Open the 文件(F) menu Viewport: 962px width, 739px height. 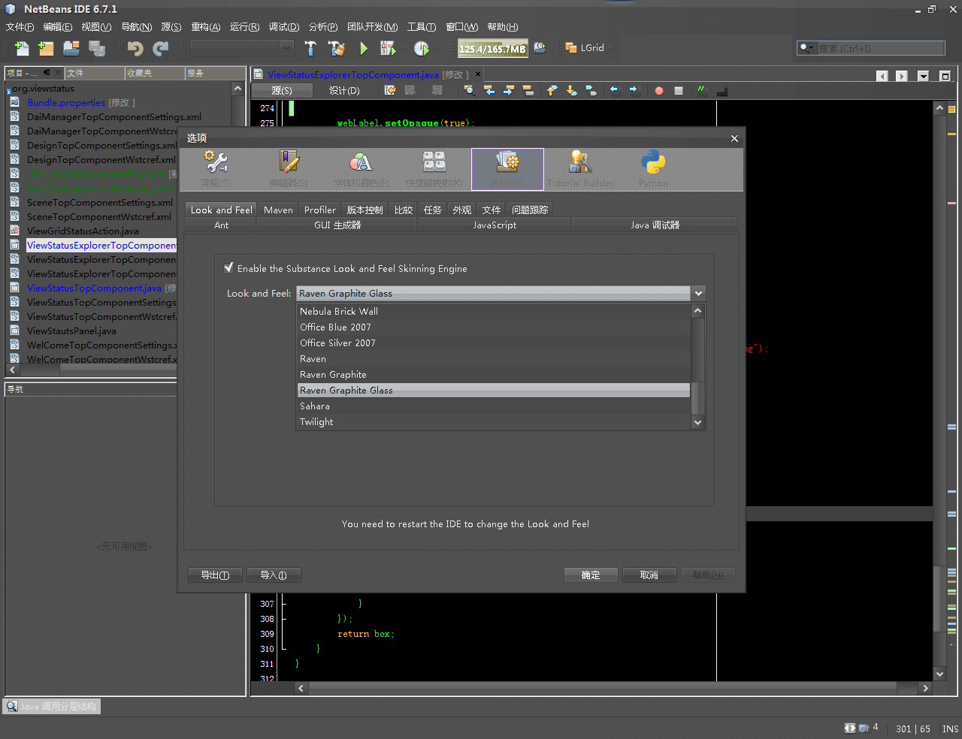(x=20, y=27)
